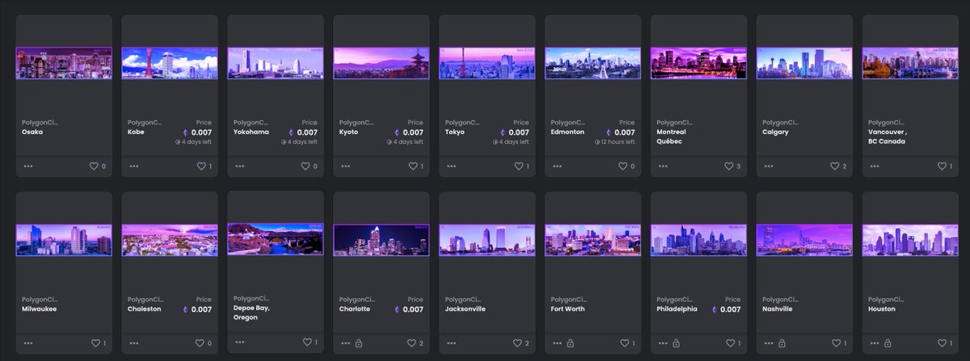Open the Tokyo tower thumbnail image
Screen dimensions: 970x361
pos(487,63)
